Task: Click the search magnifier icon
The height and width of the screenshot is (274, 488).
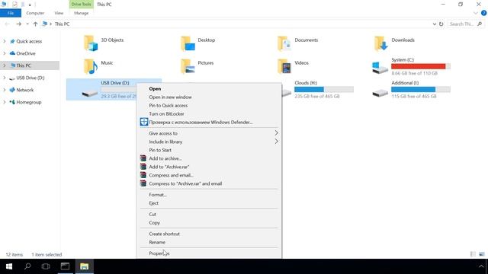Action: coord(480,24)
